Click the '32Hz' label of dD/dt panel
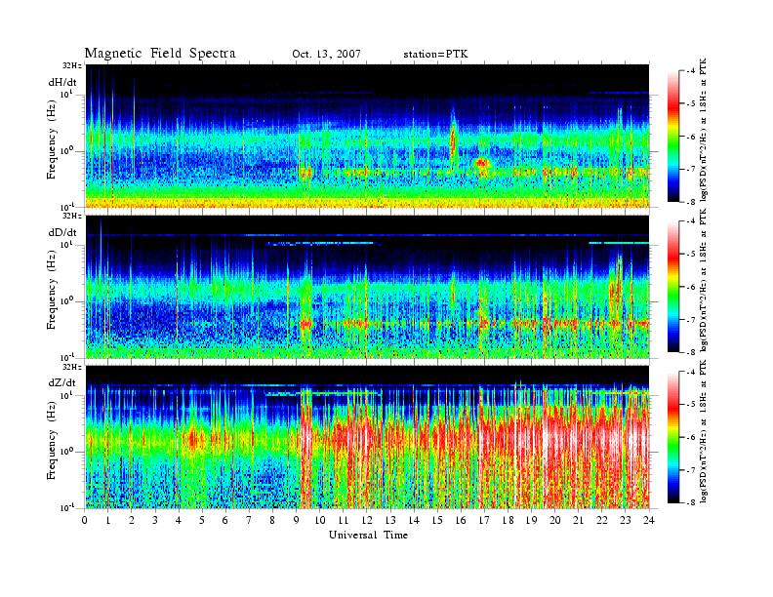The image size is (773, 597). coord(71,216)
